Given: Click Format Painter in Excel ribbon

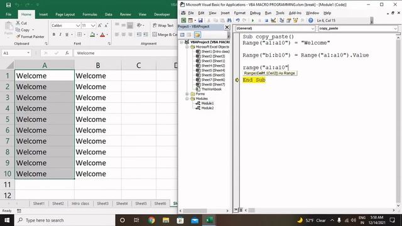Looking at the screenshot, I should [x=30, y=36].
